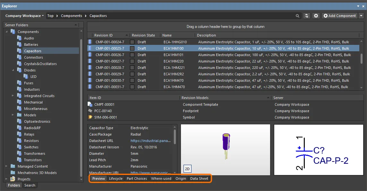
Task: Click component icon for CMP-001-00024-7 row
Action: pyautogui.click(x=90, y=42)
